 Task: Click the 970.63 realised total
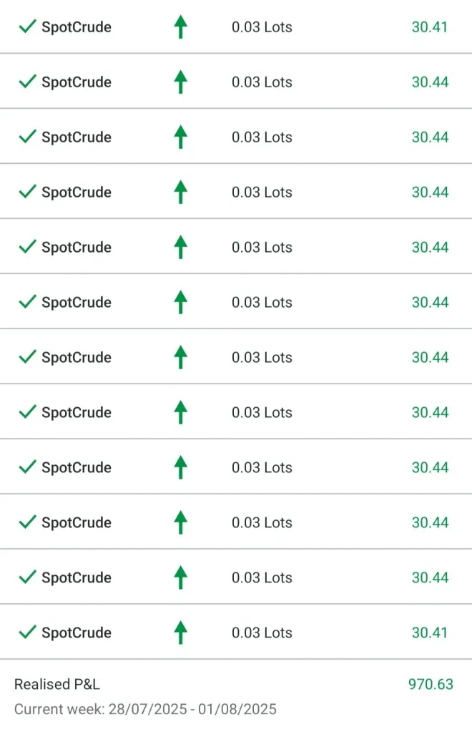click(431, 684)
